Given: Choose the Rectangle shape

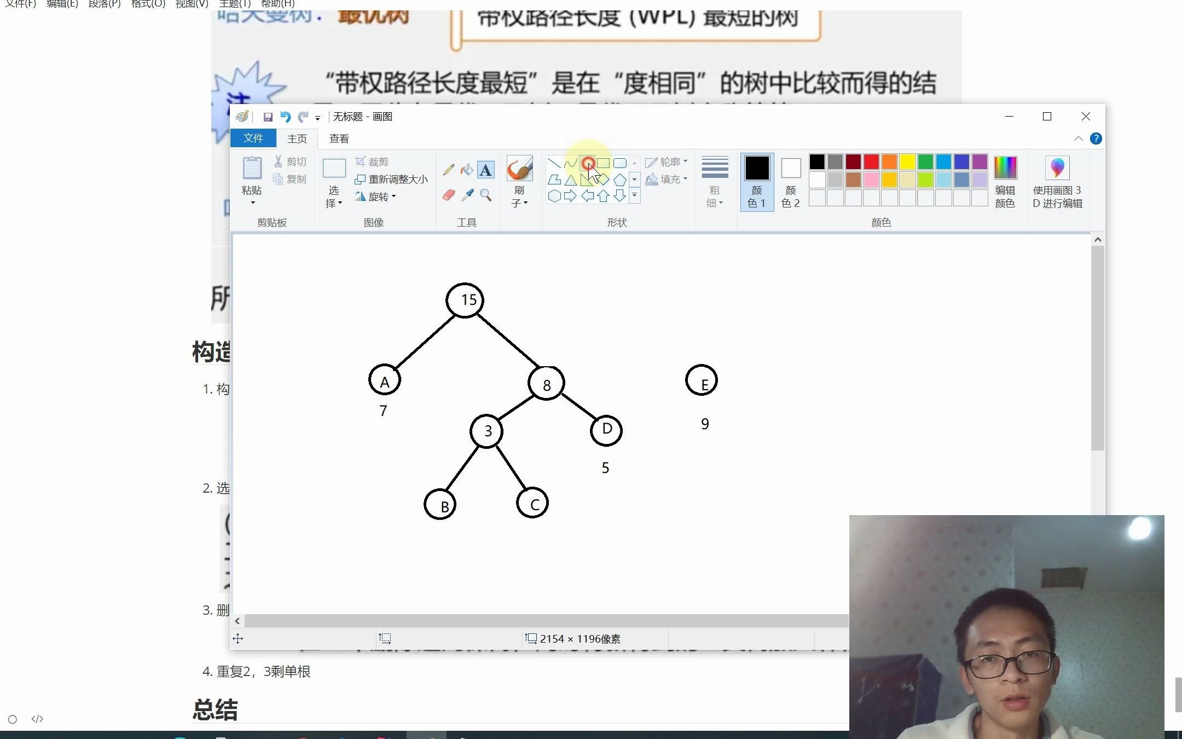Looking at the screenshot, I should click(x=603, y=163).
